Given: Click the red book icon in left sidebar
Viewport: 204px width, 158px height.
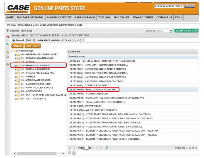Looking at the screenshot, I should pyautogui.click(x=8, y=37).
